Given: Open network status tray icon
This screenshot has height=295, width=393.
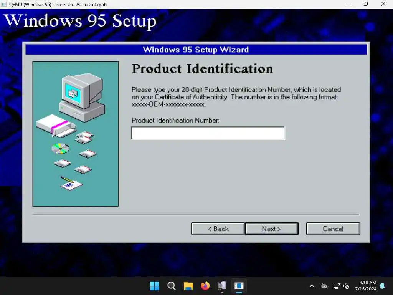Looking at the screenshot, I should (x=336, y=286).
